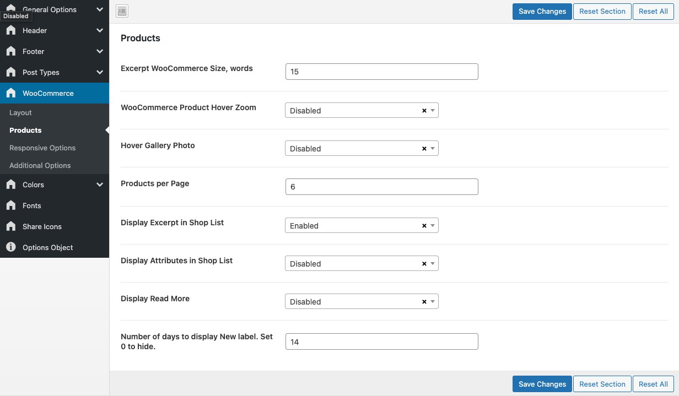
Task: Clear the Display Attributes in Shop List selection
Action: (x=424, y=264)
